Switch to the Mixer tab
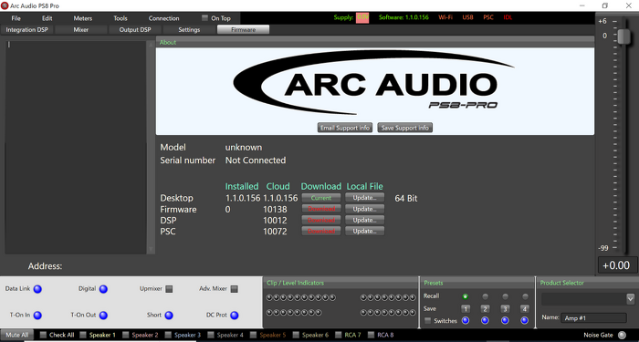639x342 pixels. (x=81, y=30)
